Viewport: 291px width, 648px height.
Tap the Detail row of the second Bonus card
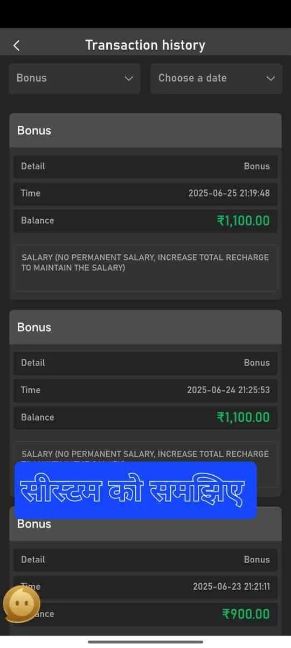(145, 363)
